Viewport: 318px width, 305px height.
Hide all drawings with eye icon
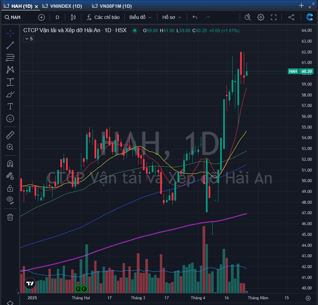point(10,200)
